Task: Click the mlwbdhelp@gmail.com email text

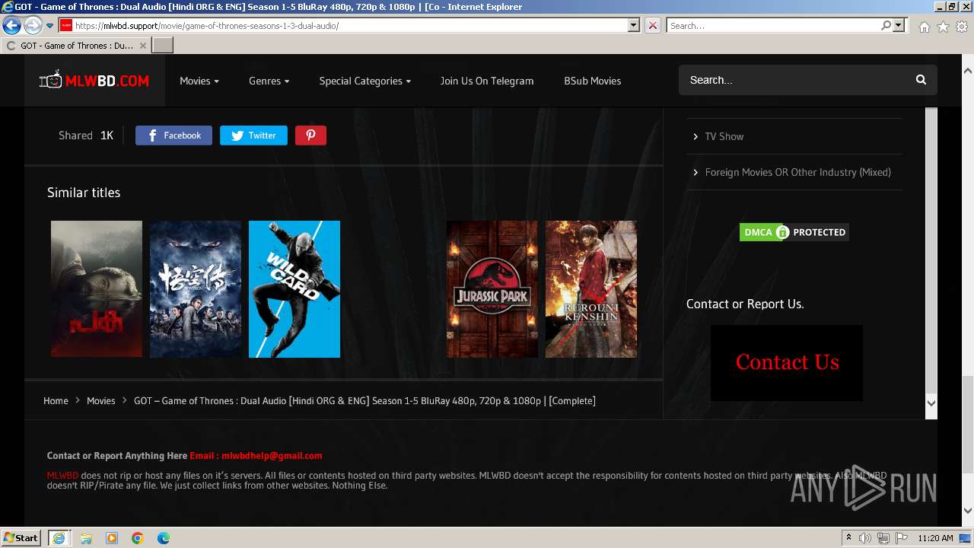Action: (272, 456)
